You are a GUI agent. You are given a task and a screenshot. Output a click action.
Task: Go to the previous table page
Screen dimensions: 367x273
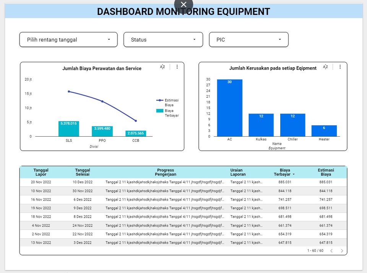[331, 251]
